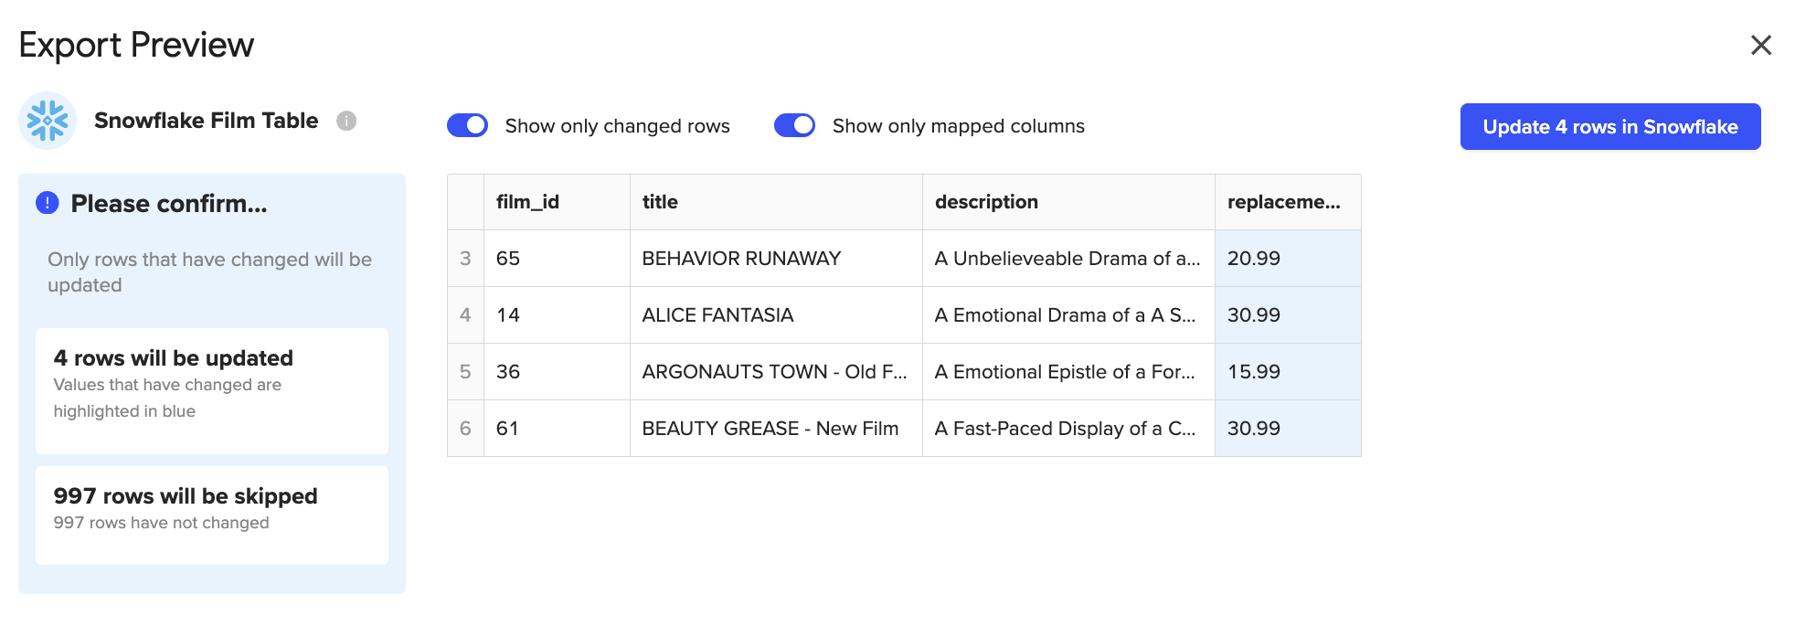Select the film_id column header
The width and height of the screenshot is (1795, 627).
(556, 202)
